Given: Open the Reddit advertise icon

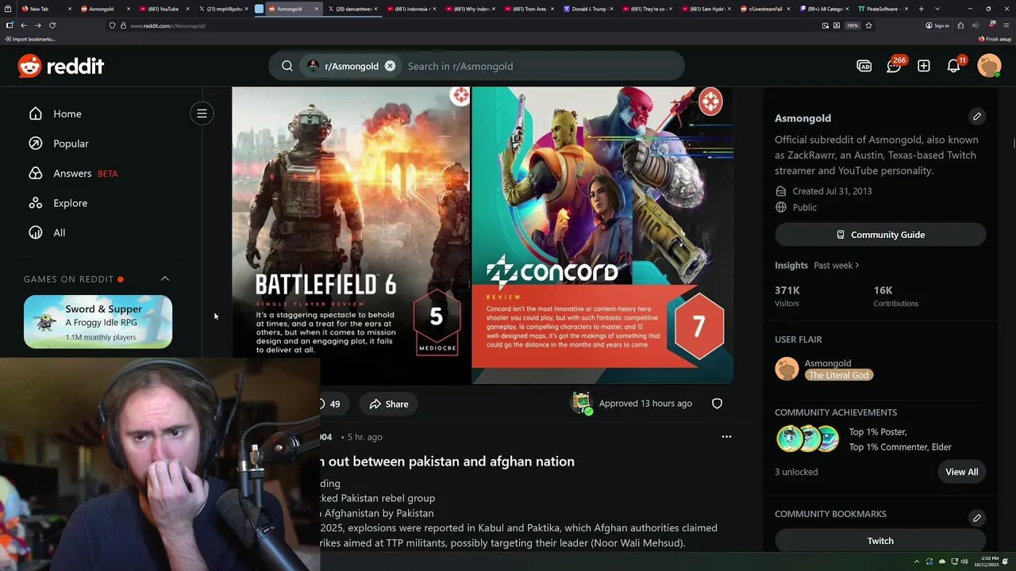Looking at the screenshot, I should 864,66.
